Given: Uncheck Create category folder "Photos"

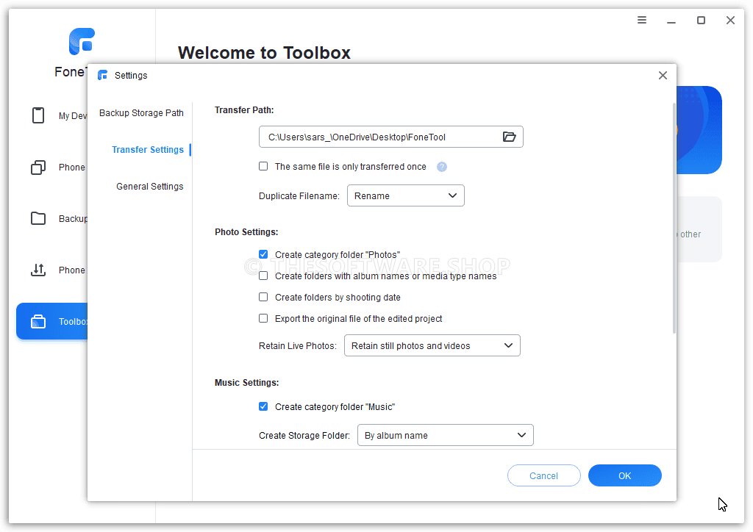Looking at the screenshot, I should 263,254.
